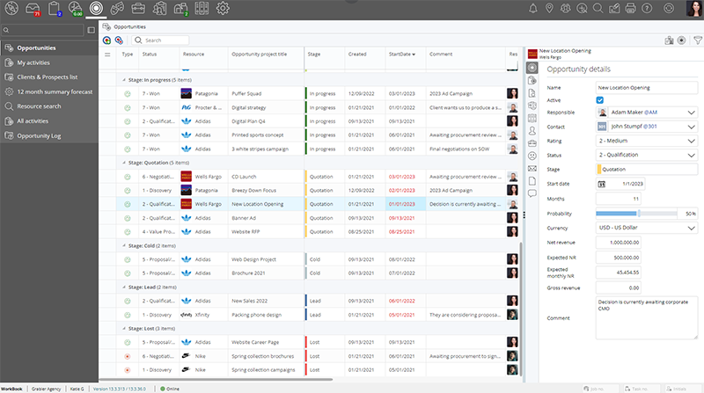Click the filter funnel icon
The width and height of the screenshot is (704, 393).
pos(697,40)
